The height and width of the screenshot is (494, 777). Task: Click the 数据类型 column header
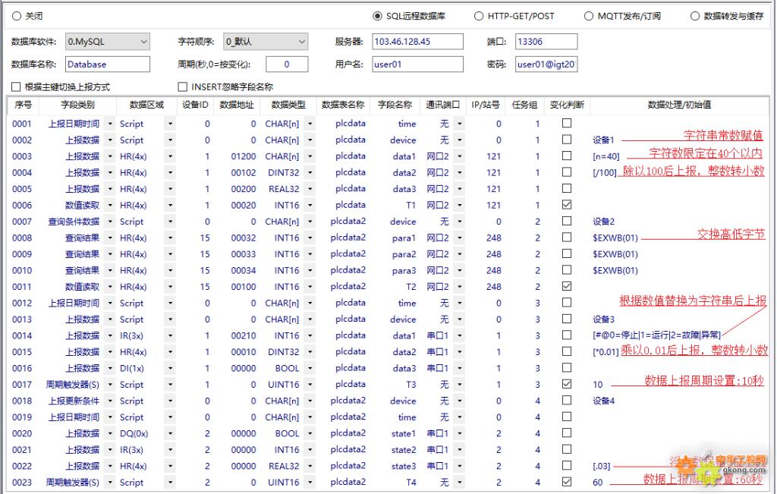288,105
